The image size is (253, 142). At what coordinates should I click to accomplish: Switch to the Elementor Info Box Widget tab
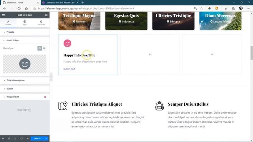click(x=60, y=3)
